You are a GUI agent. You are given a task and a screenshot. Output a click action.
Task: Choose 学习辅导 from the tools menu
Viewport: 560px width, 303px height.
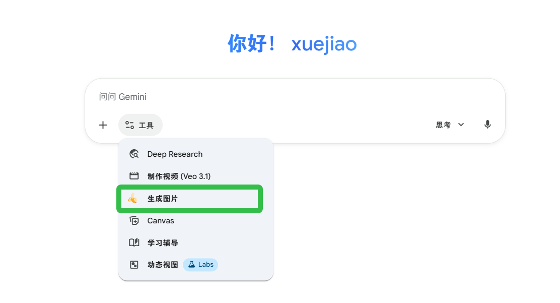[x=163, y=243]
